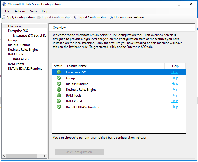Viewport: 198px width, 162px height.
Task: Click green status icon for BizTalk EDI/AS2 Runtime
Action: point(59,107)
